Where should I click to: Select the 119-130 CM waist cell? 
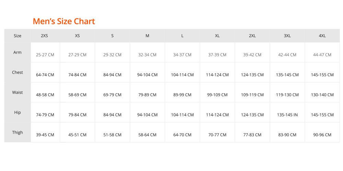(x=287, y=95)
